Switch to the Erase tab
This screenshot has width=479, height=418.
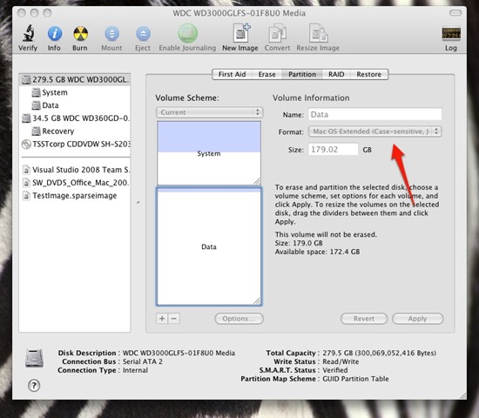pyautogui.click(x=266, y=74)
